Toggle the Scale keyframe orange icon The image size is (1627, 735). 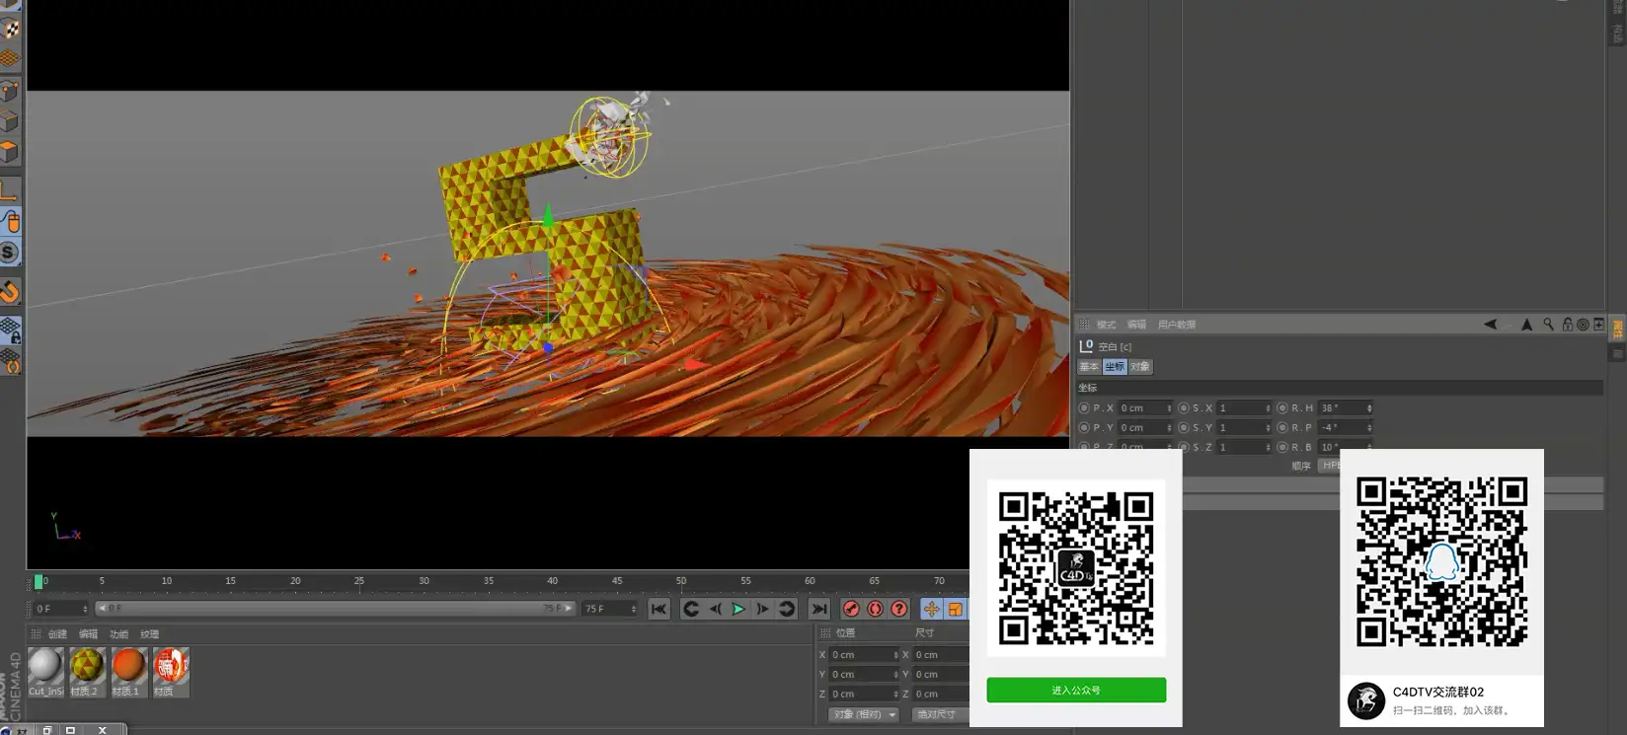tap(955, 609)
